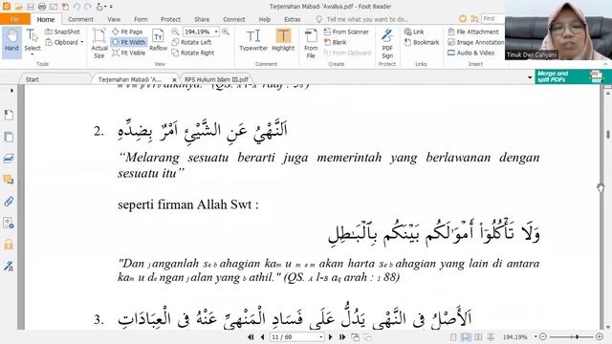Click status bar zoom in plus button

pos(600,337)
